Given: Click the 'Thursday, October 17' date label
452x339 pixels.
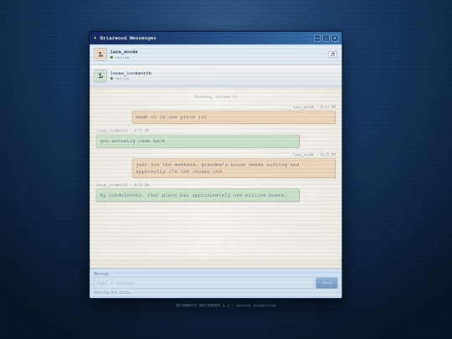Looking at the screenshot, I should (216, 97).
